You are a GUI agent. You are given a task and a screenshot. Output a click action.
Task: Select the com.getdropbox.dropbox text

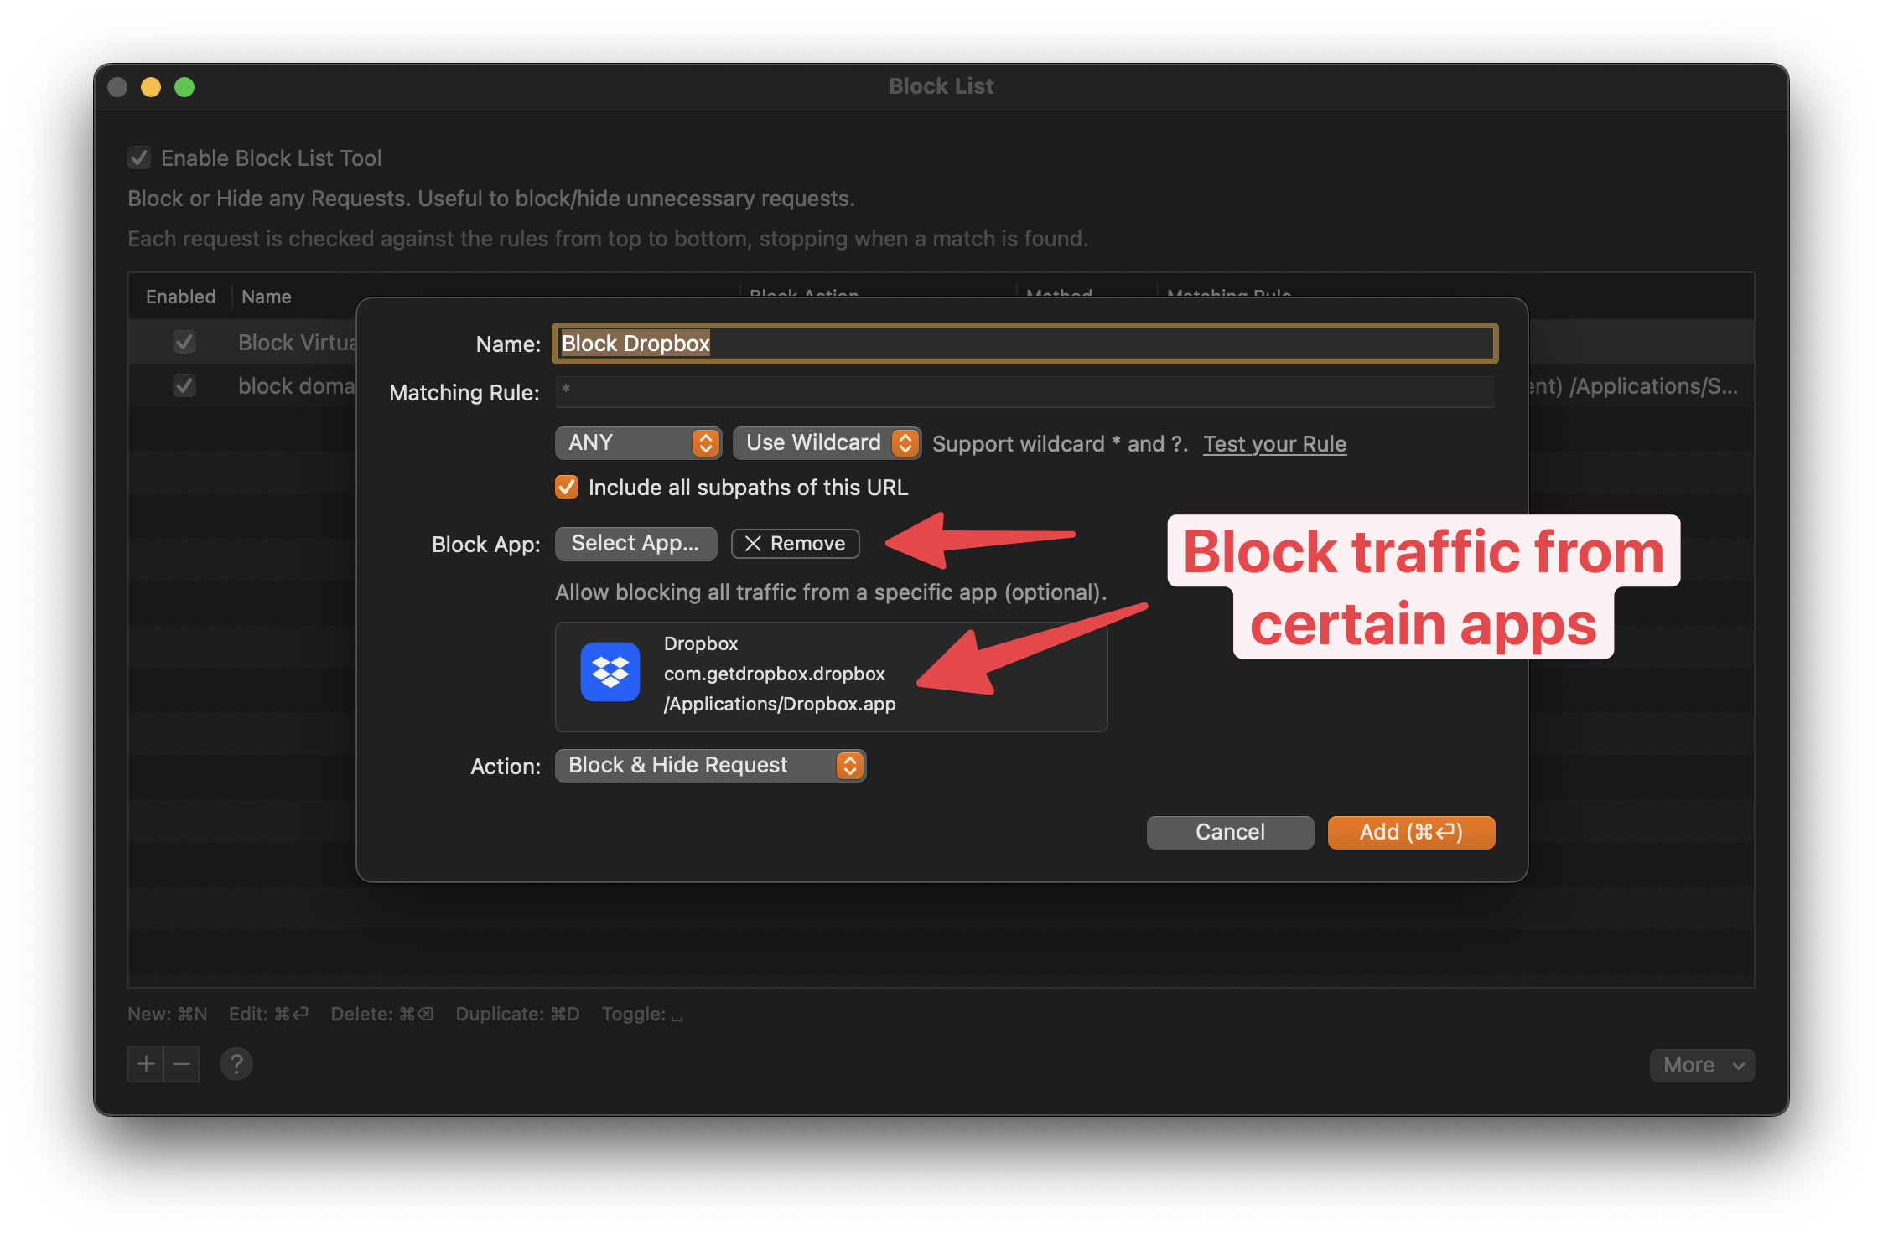point(774,674)
